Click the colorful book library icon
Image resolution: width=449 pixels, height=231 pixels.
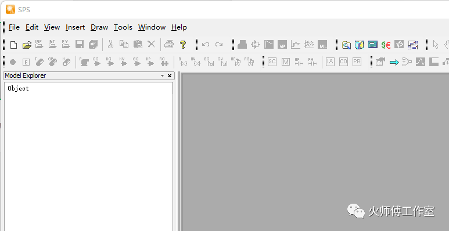(360, 45)
